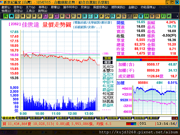
Task: Click the yellow 綜 toolbar icon
Action: point(51,16)
